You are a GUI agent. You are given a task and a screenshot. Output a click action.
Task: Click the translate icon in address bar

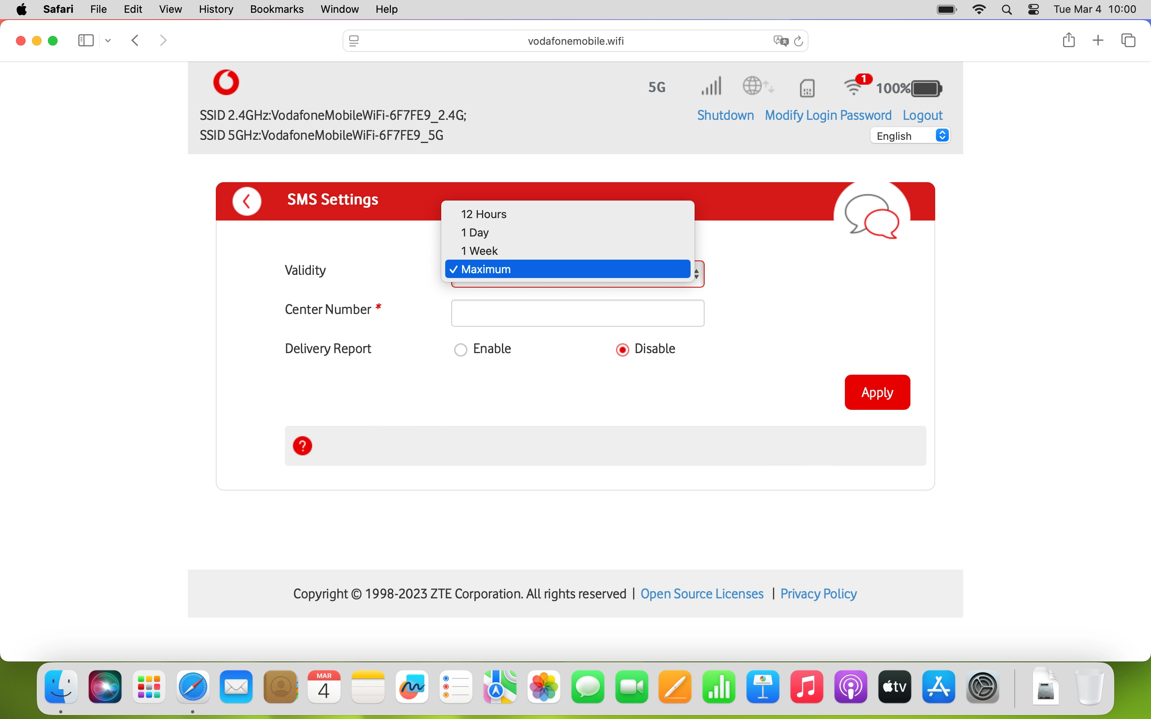(x=781, y=41)
